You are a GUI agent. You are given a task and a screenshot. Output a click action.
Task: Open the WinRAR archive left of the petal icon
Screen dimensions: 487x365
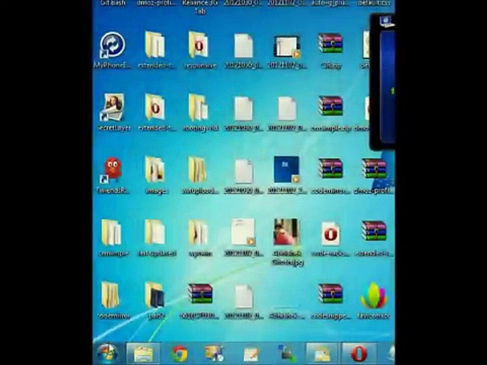pos(330,294)
